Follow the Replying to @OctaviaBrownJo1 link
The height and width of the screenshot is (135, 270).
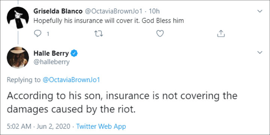71,80
